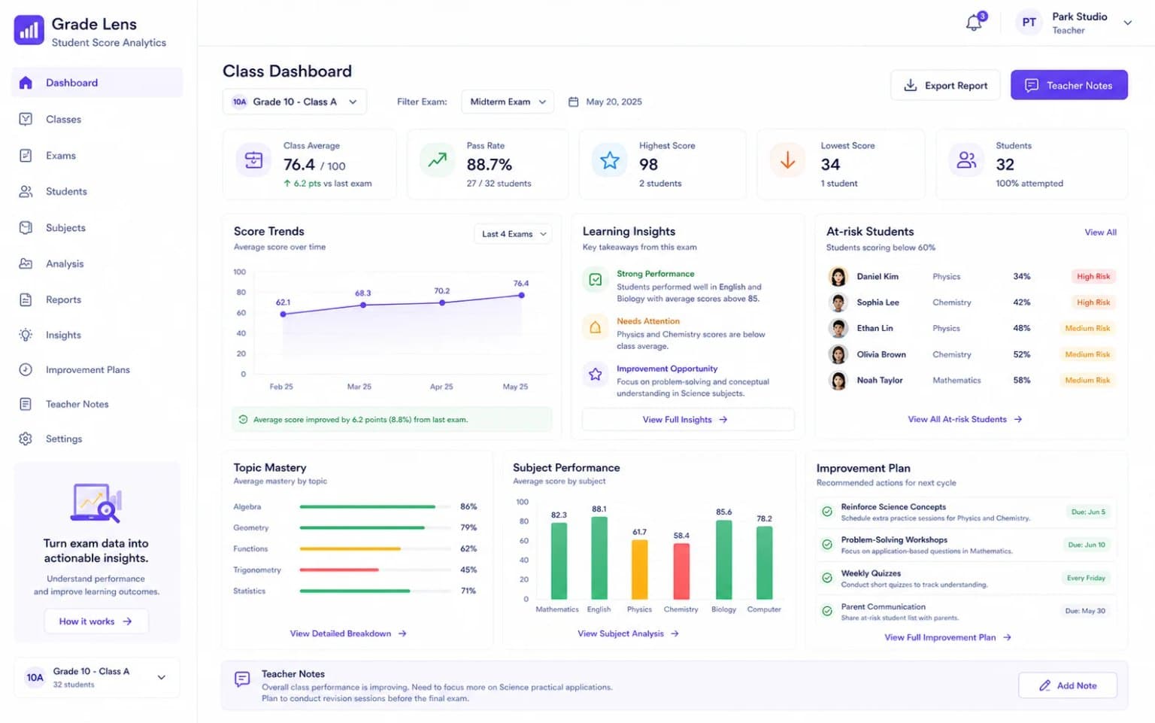Click the Improvement Opportunity star icon

click(595, 375)
